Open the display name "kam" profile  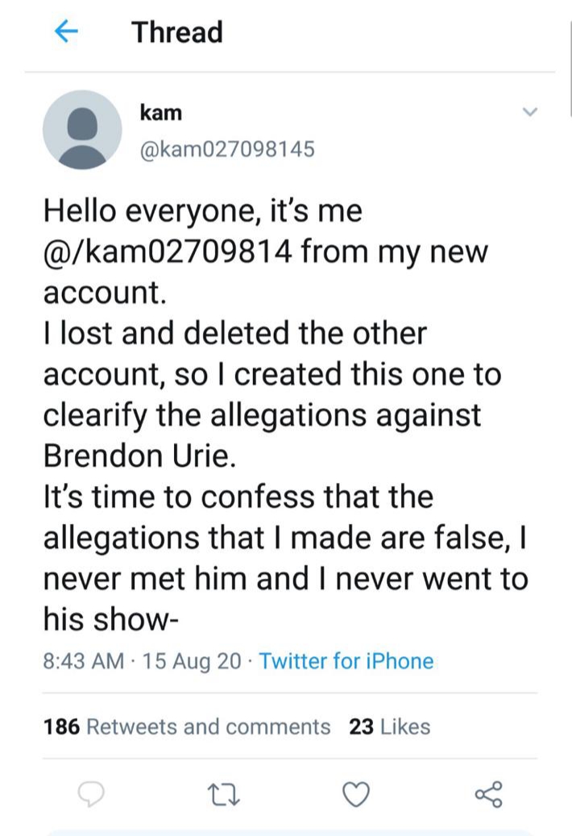click(161, 112)
